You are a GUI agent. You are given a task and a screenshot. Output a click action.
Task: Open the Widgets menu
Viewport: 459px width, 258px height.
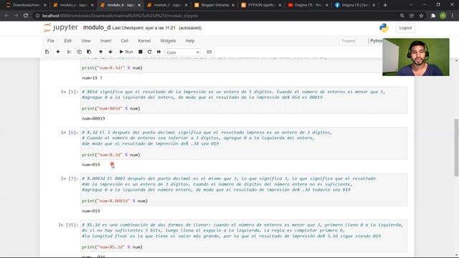pyautogui.click(x=168, y=41)
